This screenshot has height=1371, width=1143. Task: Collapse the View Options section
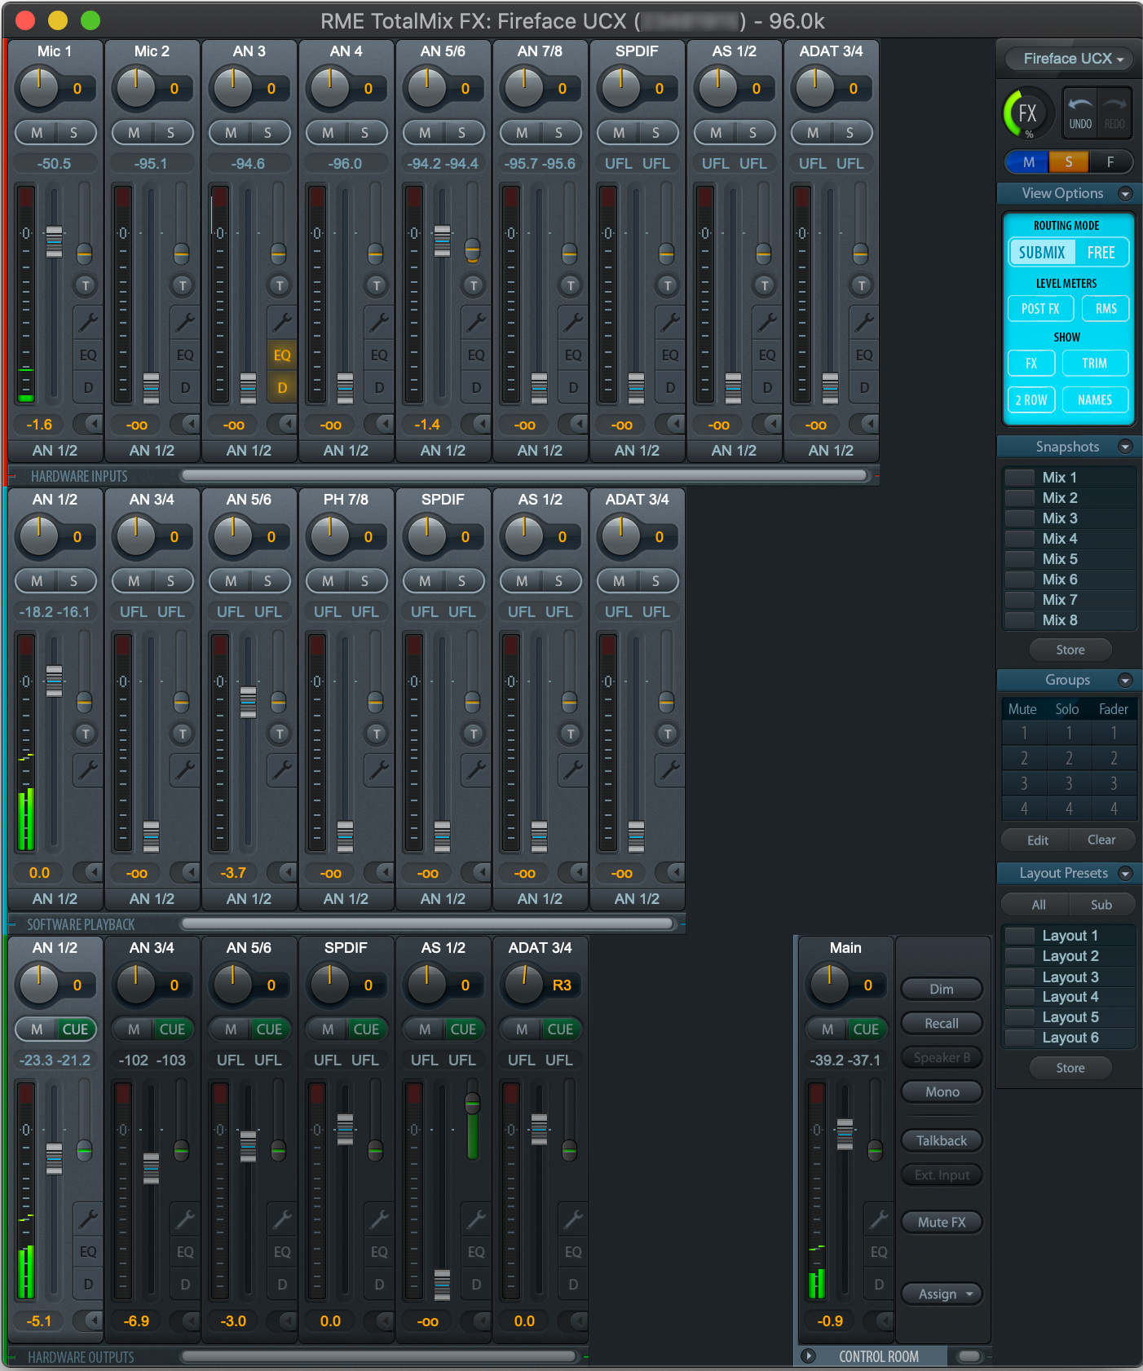coord(1125,193)
